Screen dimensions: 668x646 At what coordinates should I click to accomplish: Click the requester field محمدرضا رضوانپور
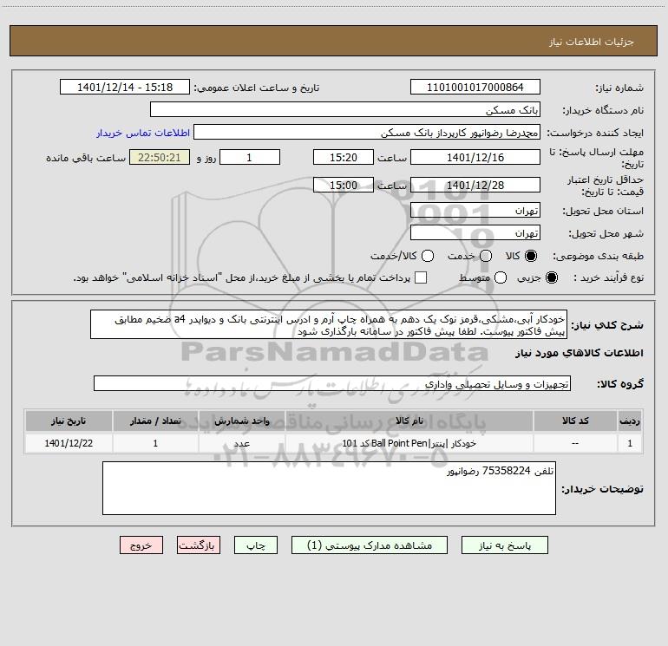pos(367,133)
